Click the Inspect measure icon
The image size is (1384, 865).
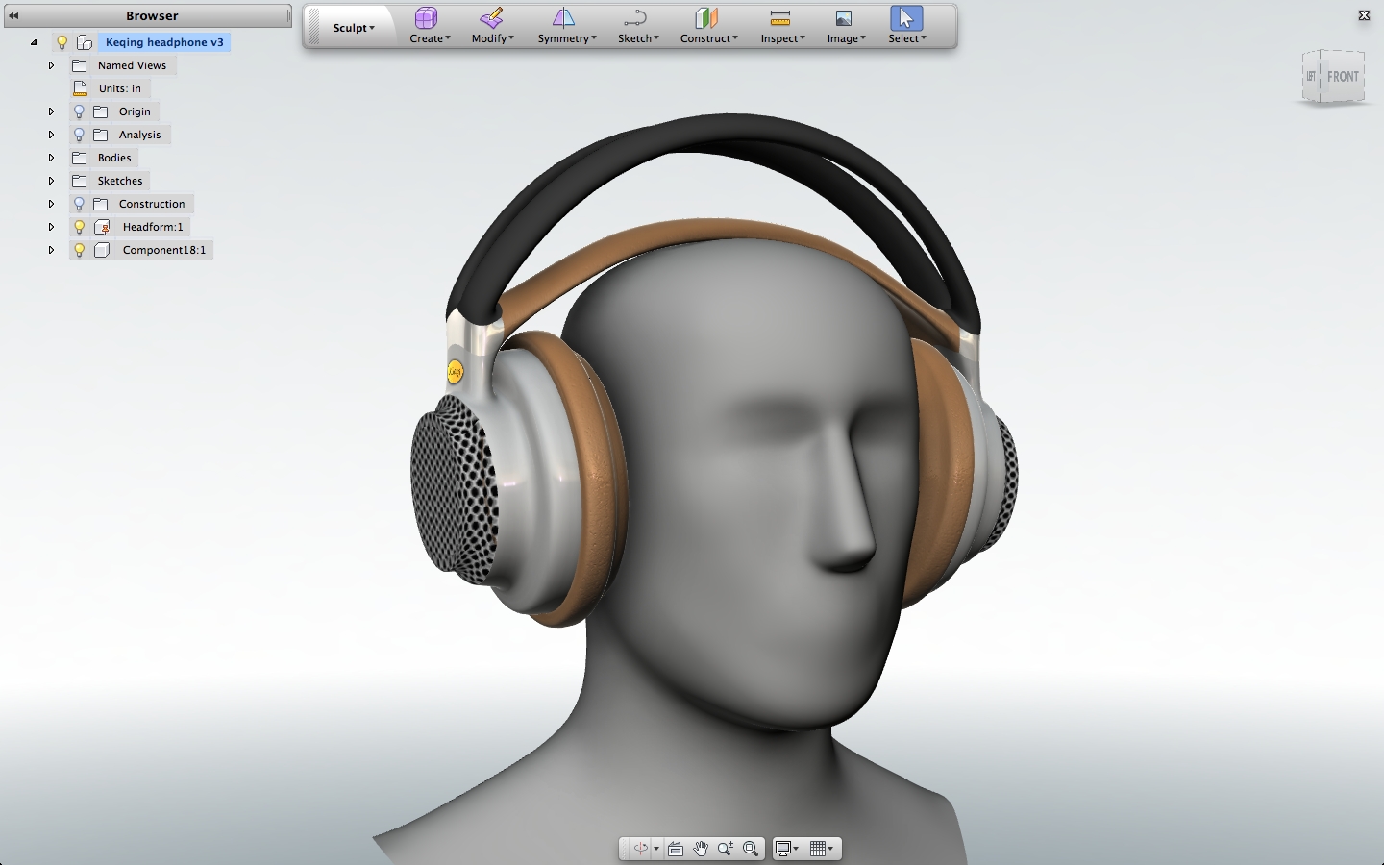779,19
